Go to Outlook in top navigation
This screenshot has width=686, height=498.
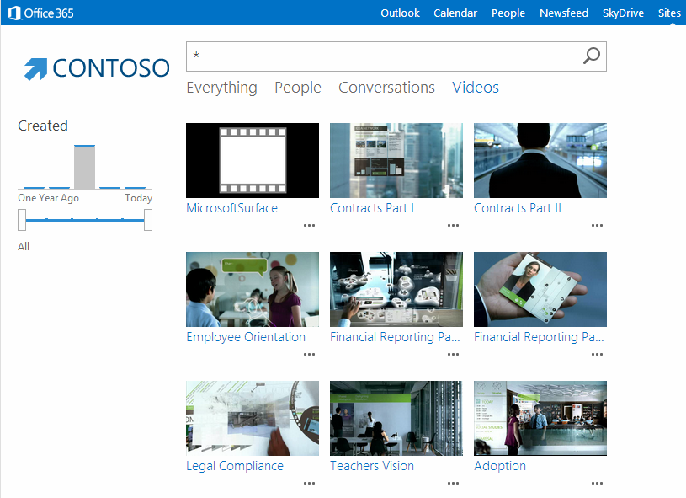point(400,13)
